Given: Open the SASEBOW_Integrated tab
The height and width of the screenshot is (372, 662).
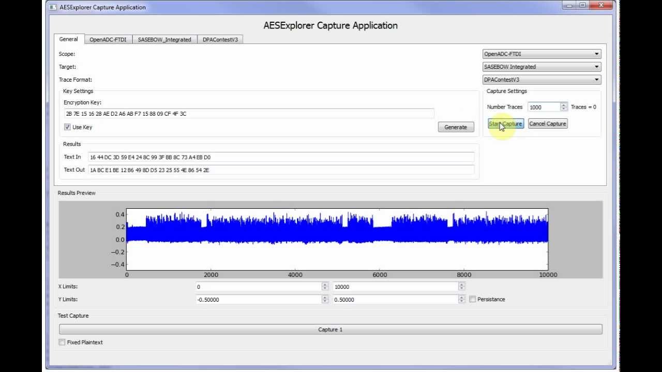Looking at the screenshot, I should [164, 40].
